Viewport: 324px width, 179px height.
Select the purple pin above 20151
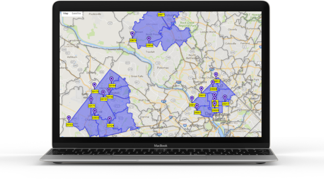click(x=69, y=119)
